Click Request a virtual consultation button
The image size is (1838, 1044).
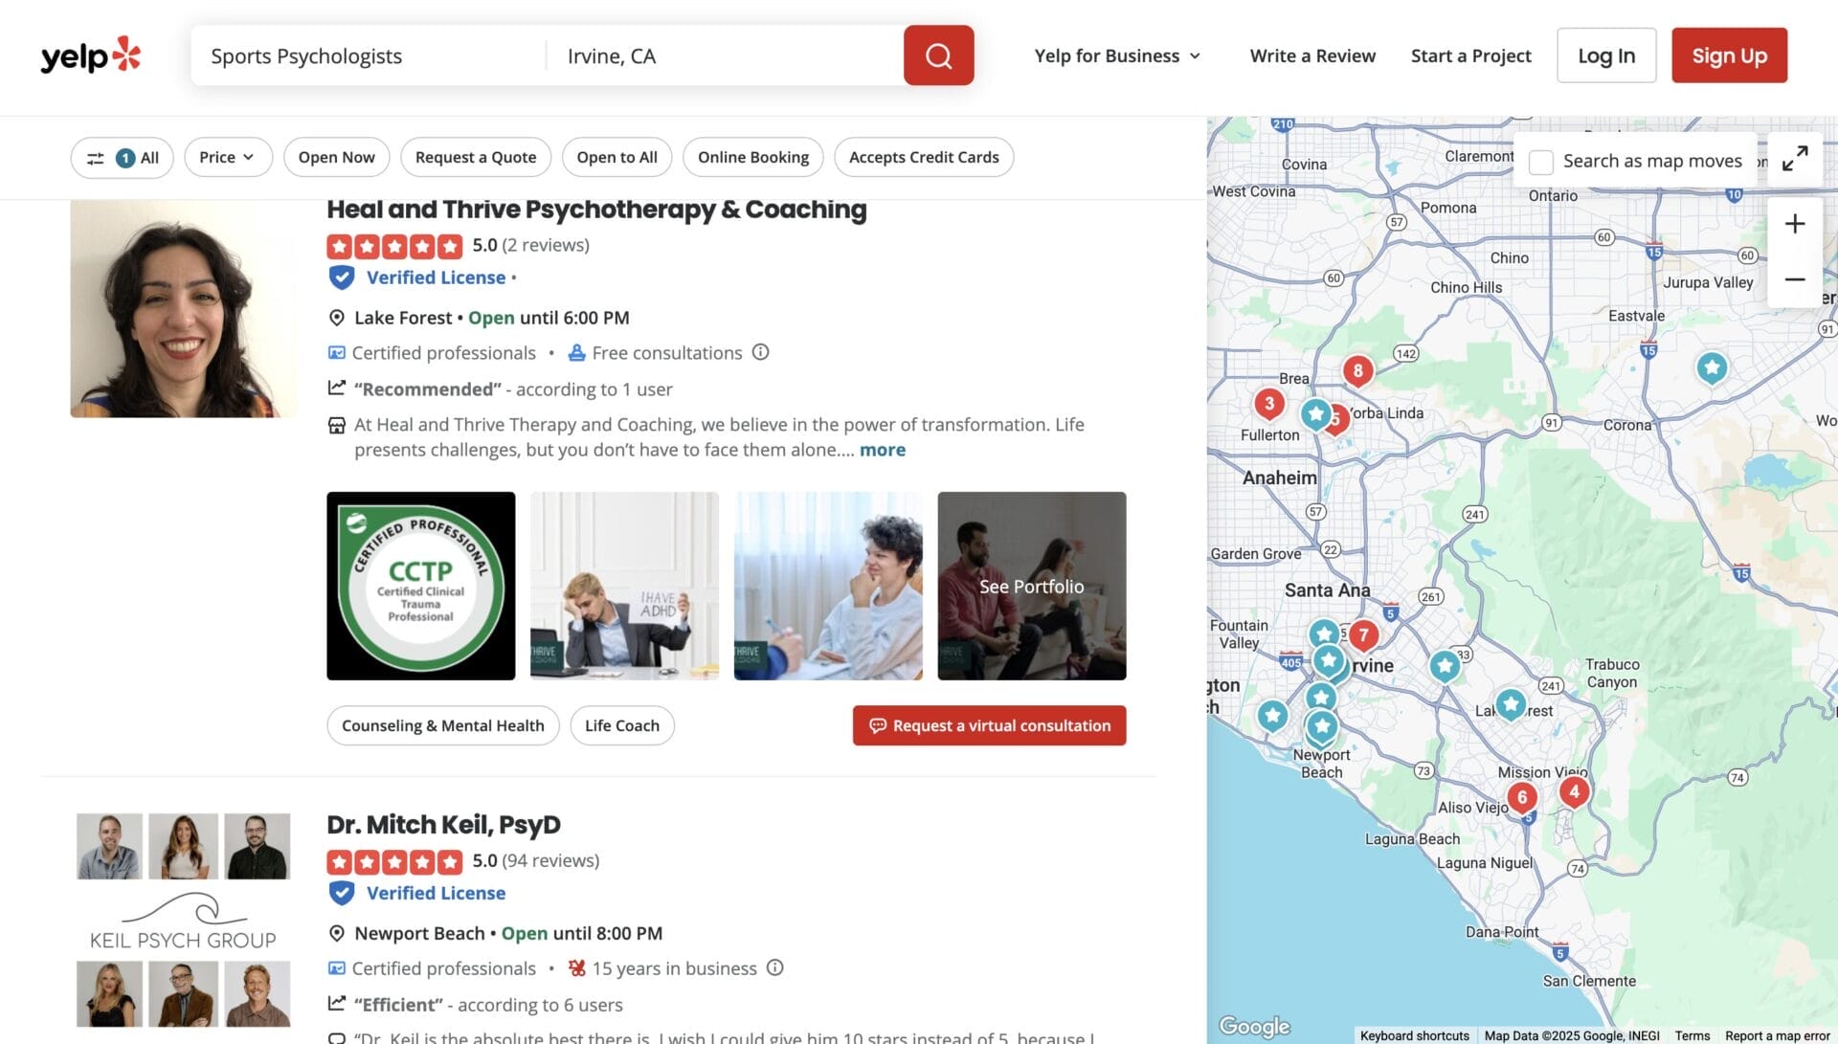(x=989, y=725)
